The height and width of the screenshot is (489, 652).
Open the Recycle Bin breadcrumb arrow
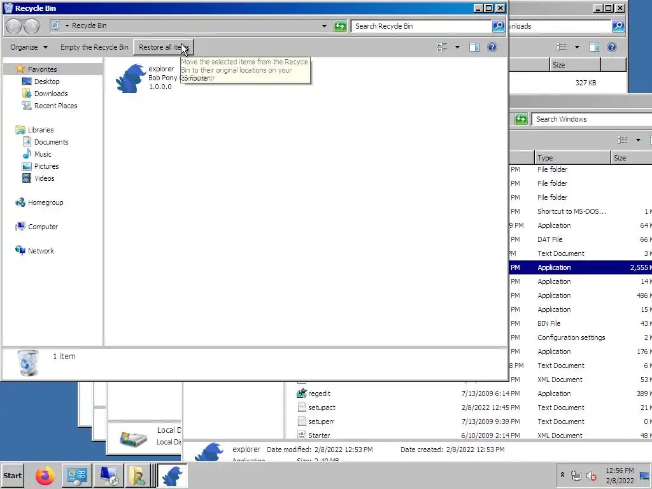(67, 25)
